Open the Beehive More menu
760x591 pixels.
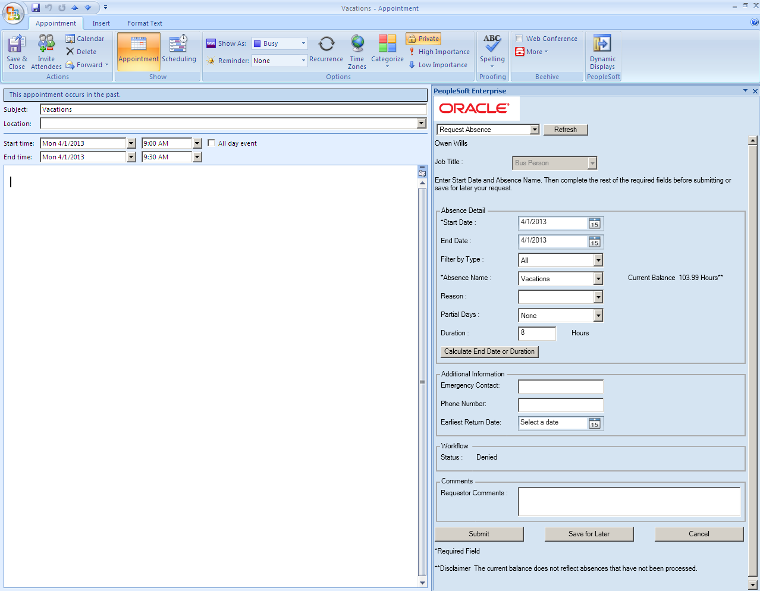532,52
